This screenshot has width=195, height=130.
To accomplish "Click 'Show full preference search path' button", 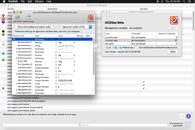I will click(x=34, y=27).
